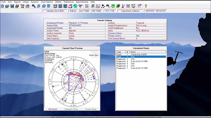The image size is (211, 118).
Task: Open the Chart Options menu
Action: [47, 2]
